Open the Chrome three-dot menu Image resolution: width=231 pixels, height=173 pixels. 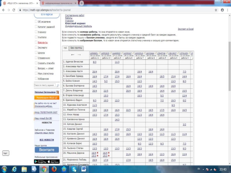[x=228, y=10]
